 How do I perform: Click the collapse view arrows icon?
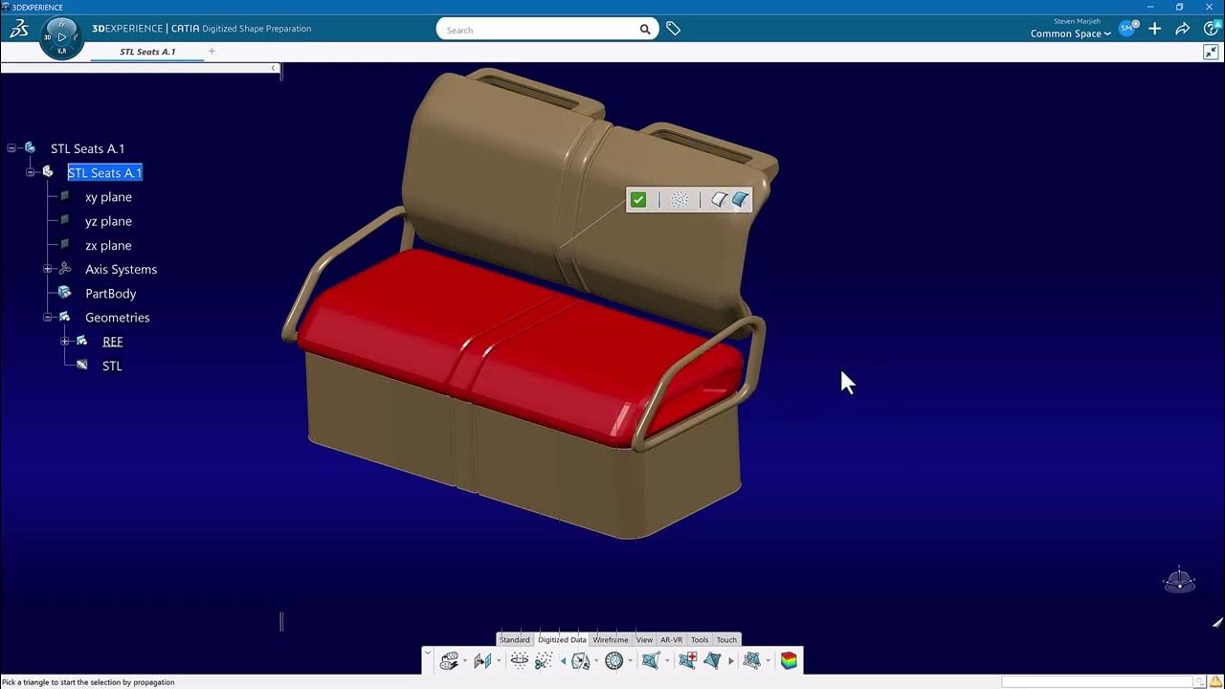(x=1211, y=52)
